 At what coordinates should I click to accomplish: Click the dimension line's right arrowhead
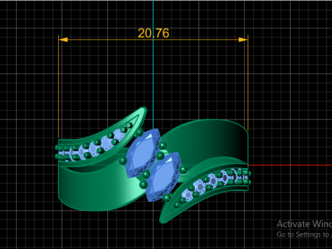pyautogui.click(x=243, y=39)
